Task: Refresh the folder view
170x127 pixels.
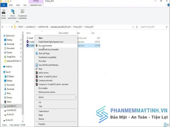Action: tap(137, 27)
